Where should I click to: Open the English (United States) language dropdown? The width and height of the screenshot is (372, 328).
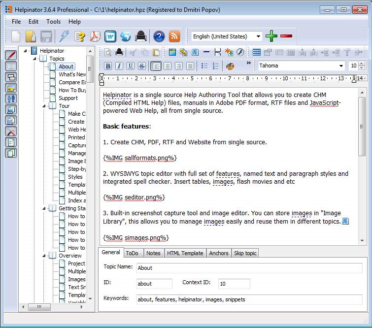click(x=258, y=36)
